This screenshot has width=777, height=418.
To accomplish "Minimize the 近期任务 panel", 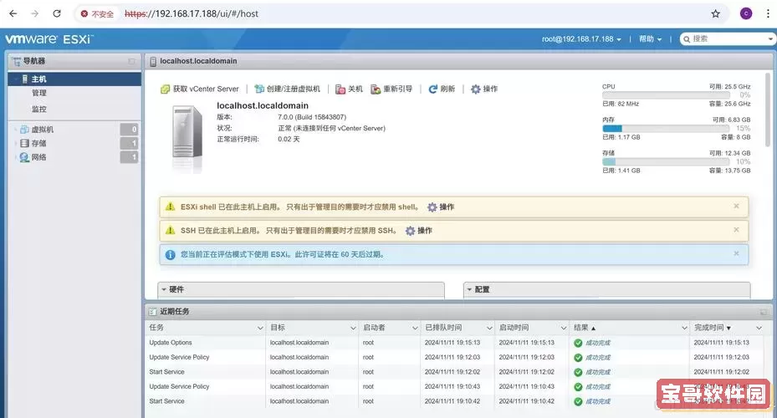I will (764, 312).
